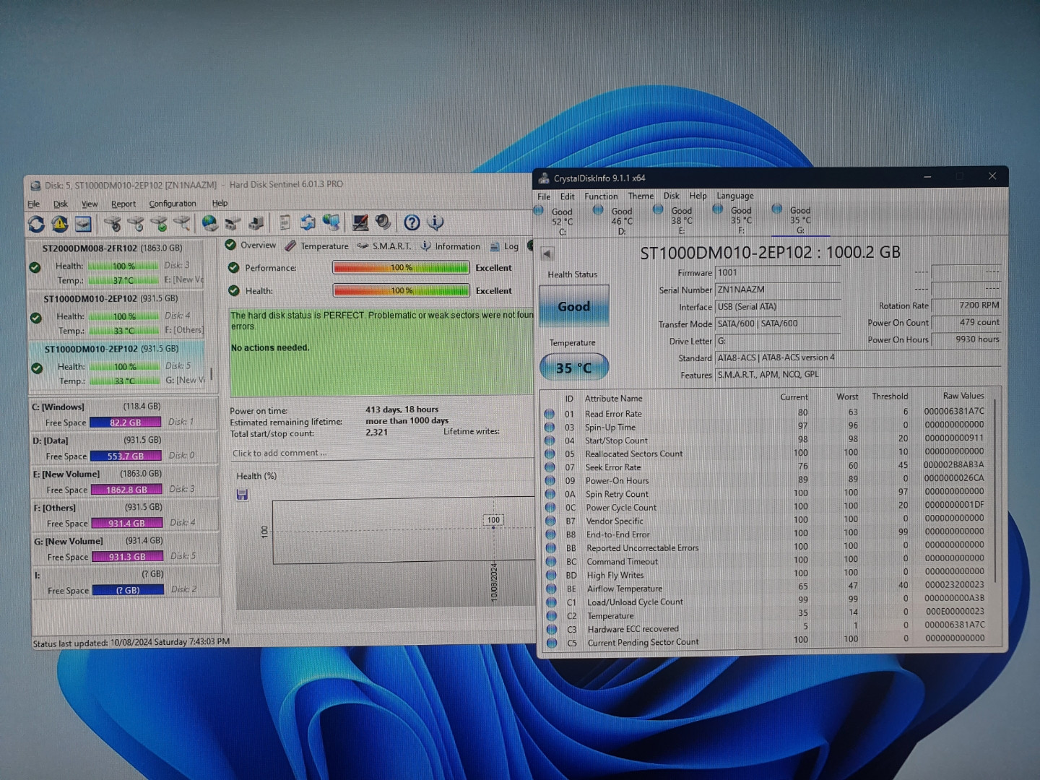1040x780 pixels.
Task: Open the Log tab
Action: coord(505,246)
